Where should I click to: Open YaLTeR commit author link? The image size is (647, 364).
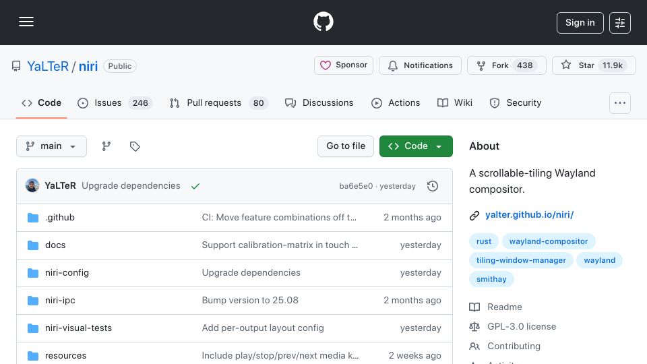coord(60,186)
